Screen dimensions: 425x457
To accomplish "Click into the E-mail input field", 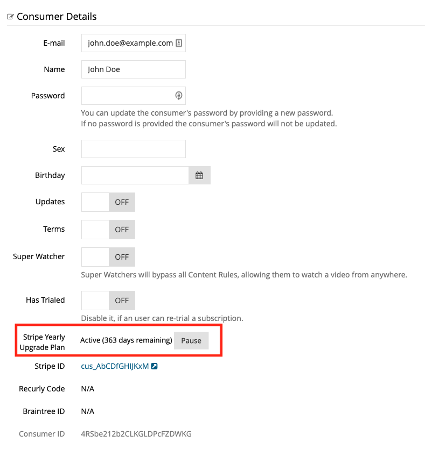I will (134, 43).
